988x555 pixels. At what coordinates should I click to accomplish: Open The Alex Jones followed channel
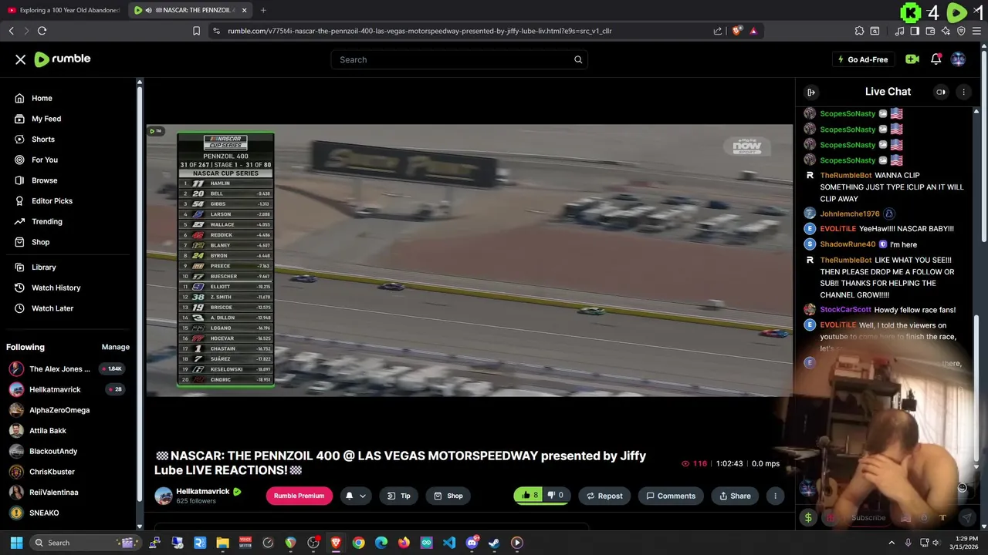pyautogui.click(x=68, y=369)
